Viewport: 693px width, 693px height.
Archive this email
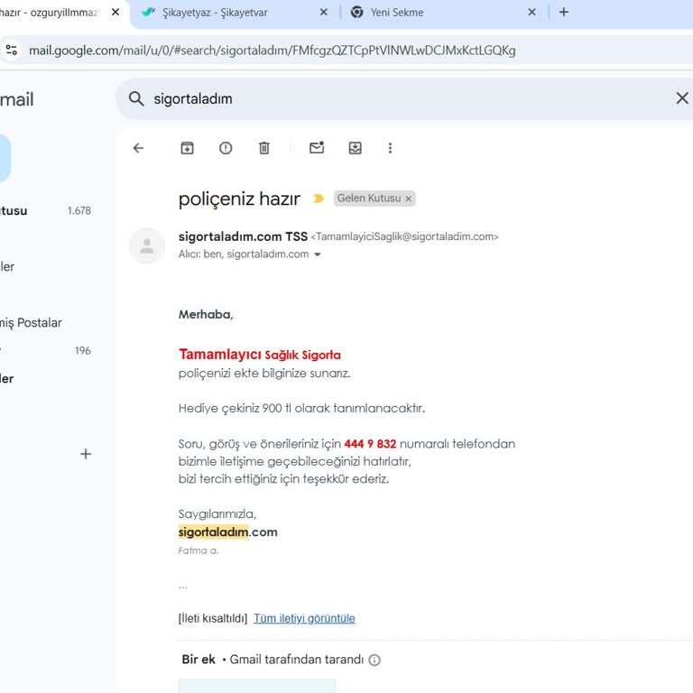click(x=188, y=148)
